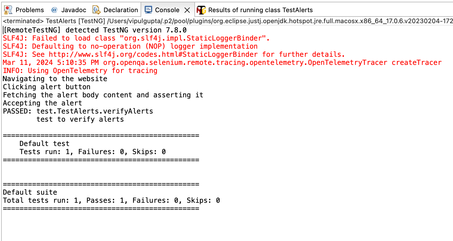Image resolution: width=453 pixels, height=241 pixels.
Task: Click the Default suite text line
Action: (x=27, y=192)
